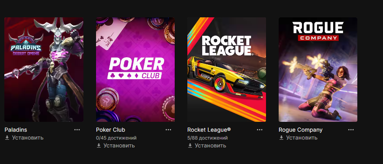Click the download icon under Paladins
This screenshot has height=164, width=383.
pos(7,138)
